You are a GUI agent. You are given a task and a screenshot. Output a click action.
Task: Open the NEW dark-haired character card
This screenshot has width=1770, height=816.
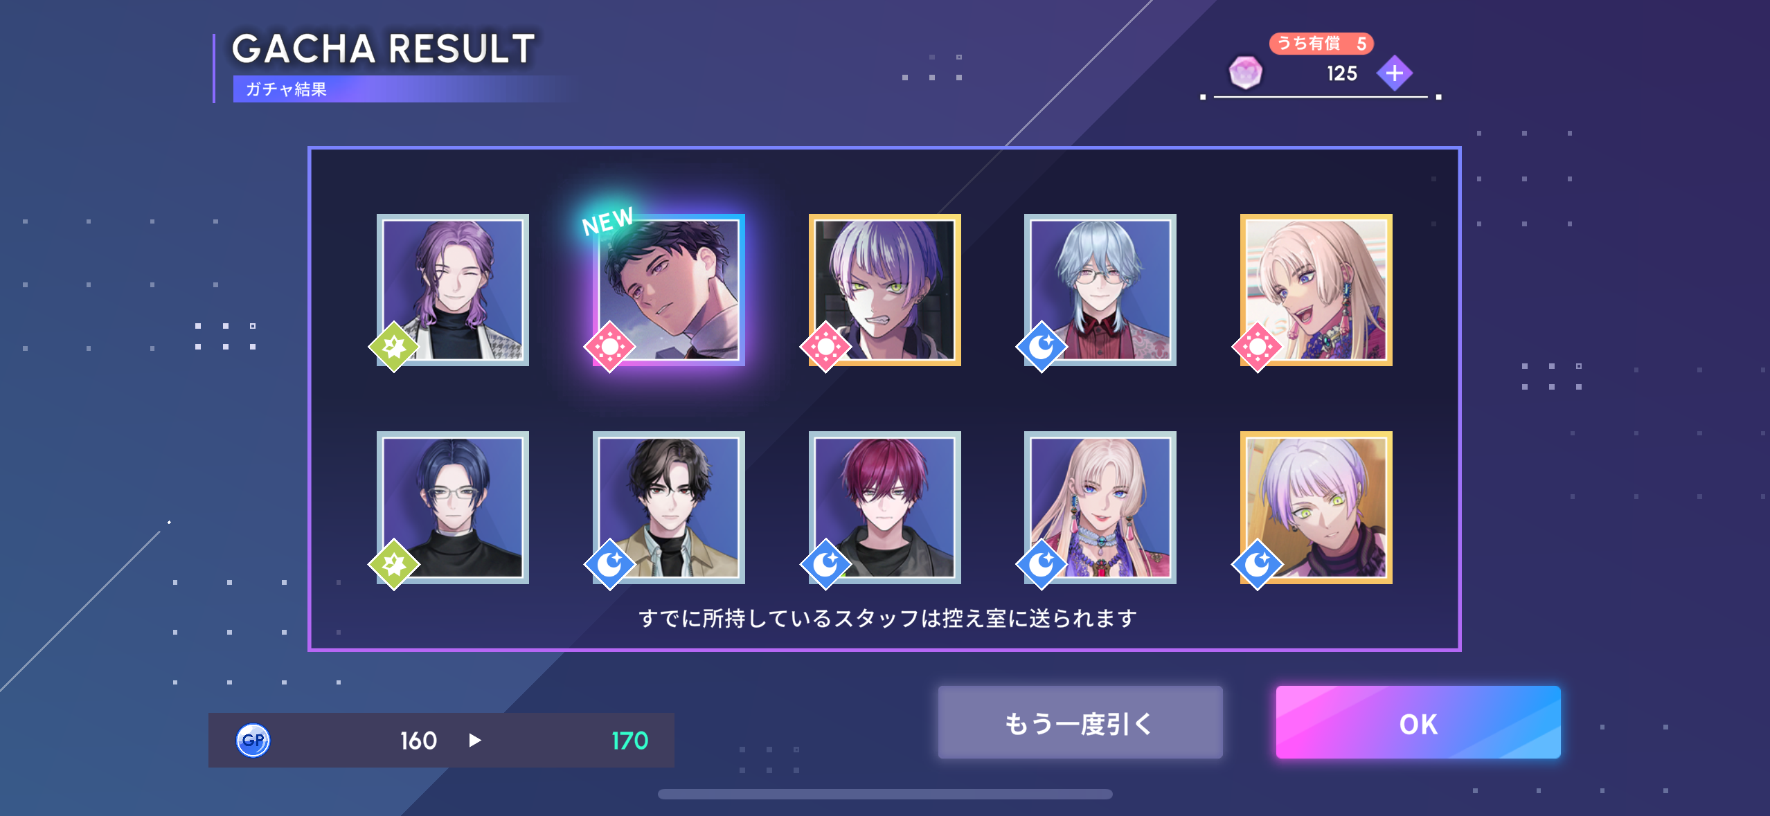coord(669,290)
